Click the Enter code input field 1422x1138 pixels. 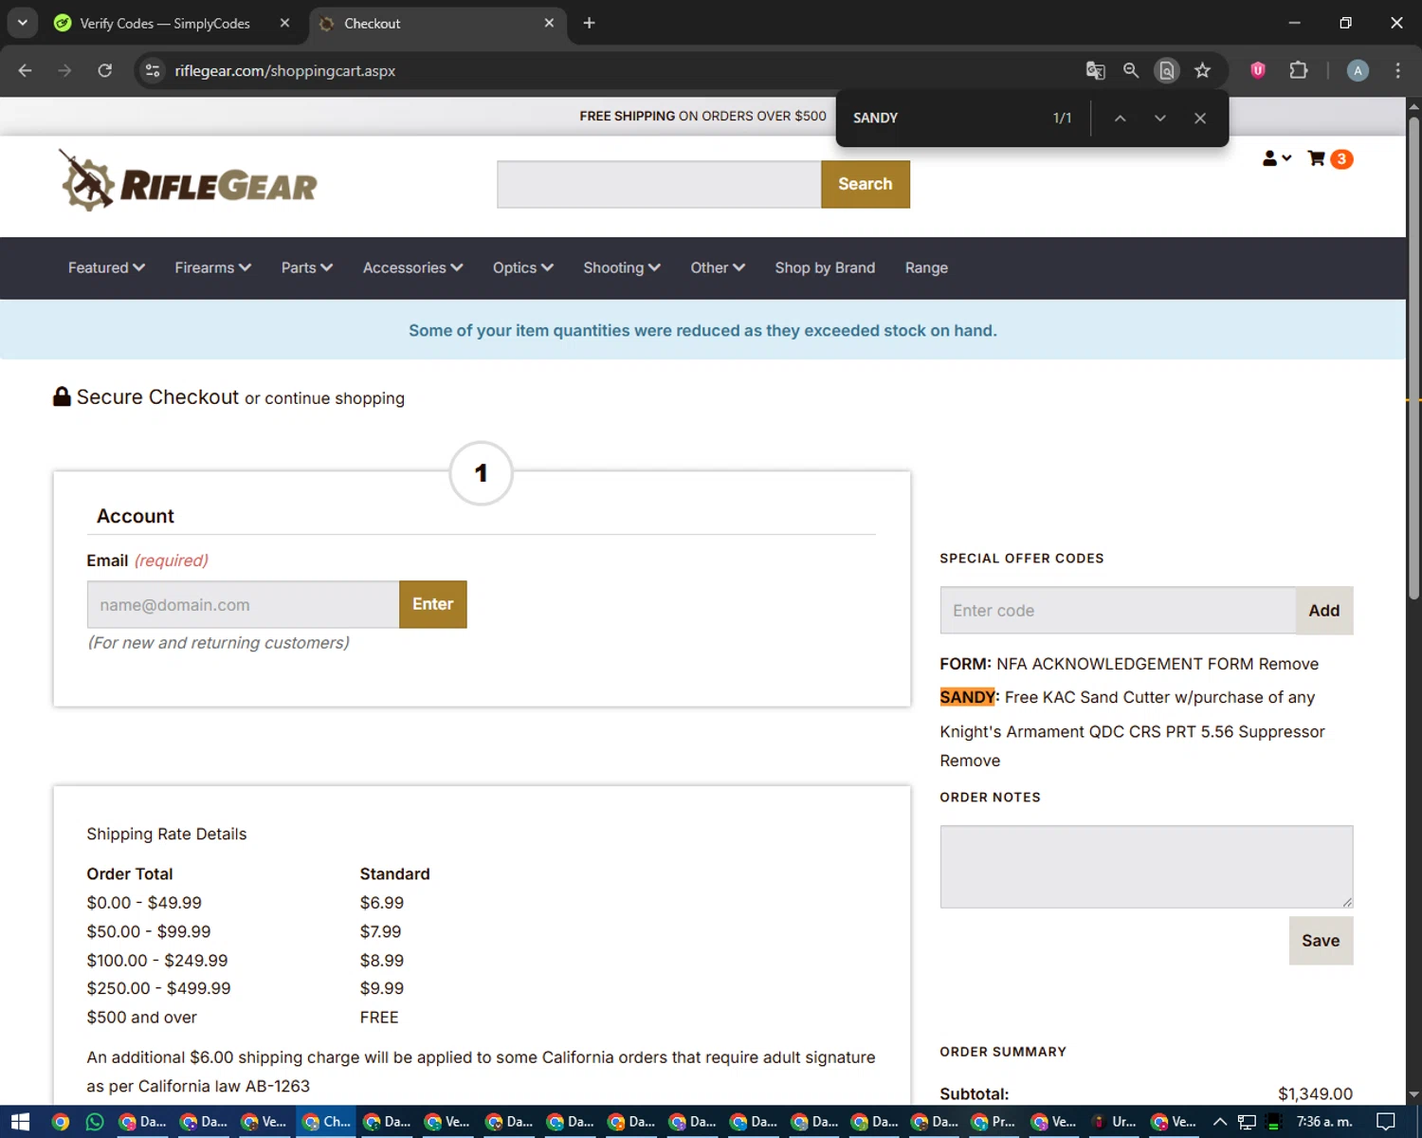(1118, 611)
